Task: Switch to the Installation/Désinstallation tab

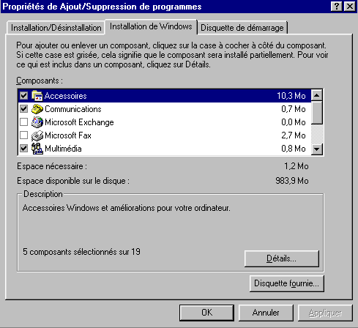Action: click(x=56, y=28)
